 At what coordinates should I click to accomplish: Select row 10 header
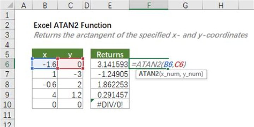pyautogui.click(x=7, y=104)
